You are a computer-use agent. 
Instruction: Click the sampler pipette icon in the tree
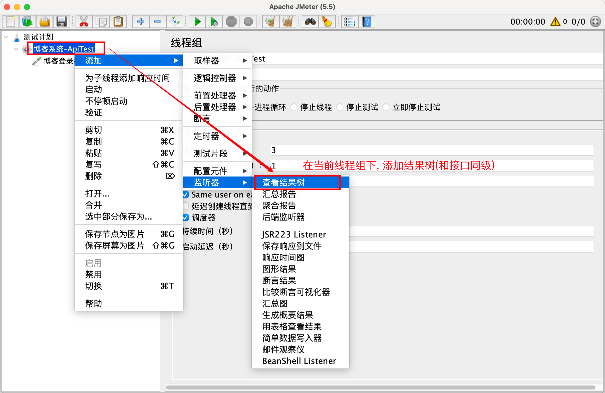37,61
